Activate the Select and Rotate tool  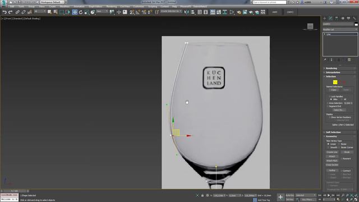tap(81, 12)
